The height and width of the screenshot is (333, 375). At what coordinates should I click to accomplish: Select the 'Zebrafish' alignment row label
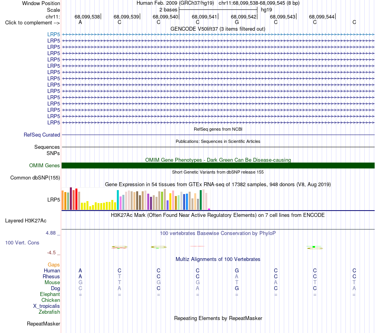coord(49,312)
